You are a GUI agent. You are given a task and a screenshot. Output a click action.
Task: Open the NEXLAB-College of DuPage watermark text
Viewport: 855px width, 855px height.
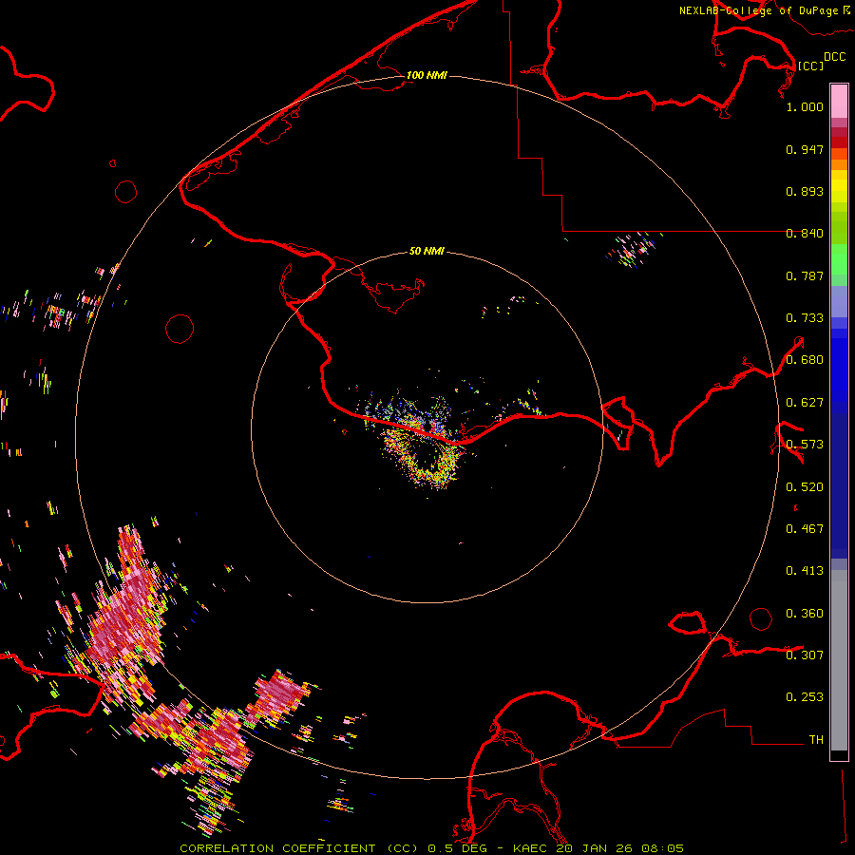coord(758,10)
